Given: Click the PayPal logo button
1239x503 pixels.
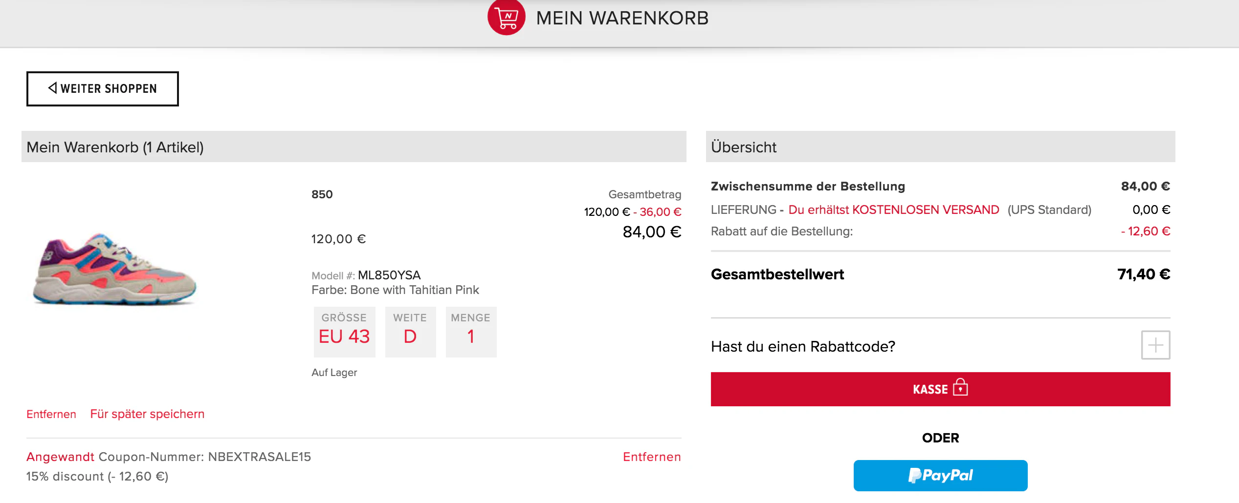Looking at the screenshot, I should [x=940, y=476].
